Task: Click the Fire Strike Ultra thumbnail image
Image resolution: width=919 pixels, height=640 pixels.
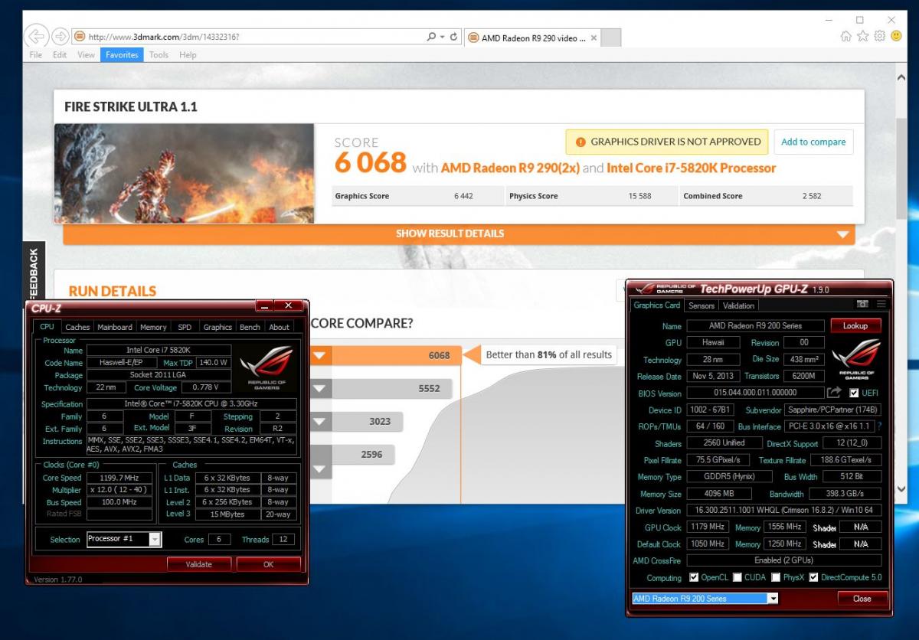Action: (x=185, y=173)
